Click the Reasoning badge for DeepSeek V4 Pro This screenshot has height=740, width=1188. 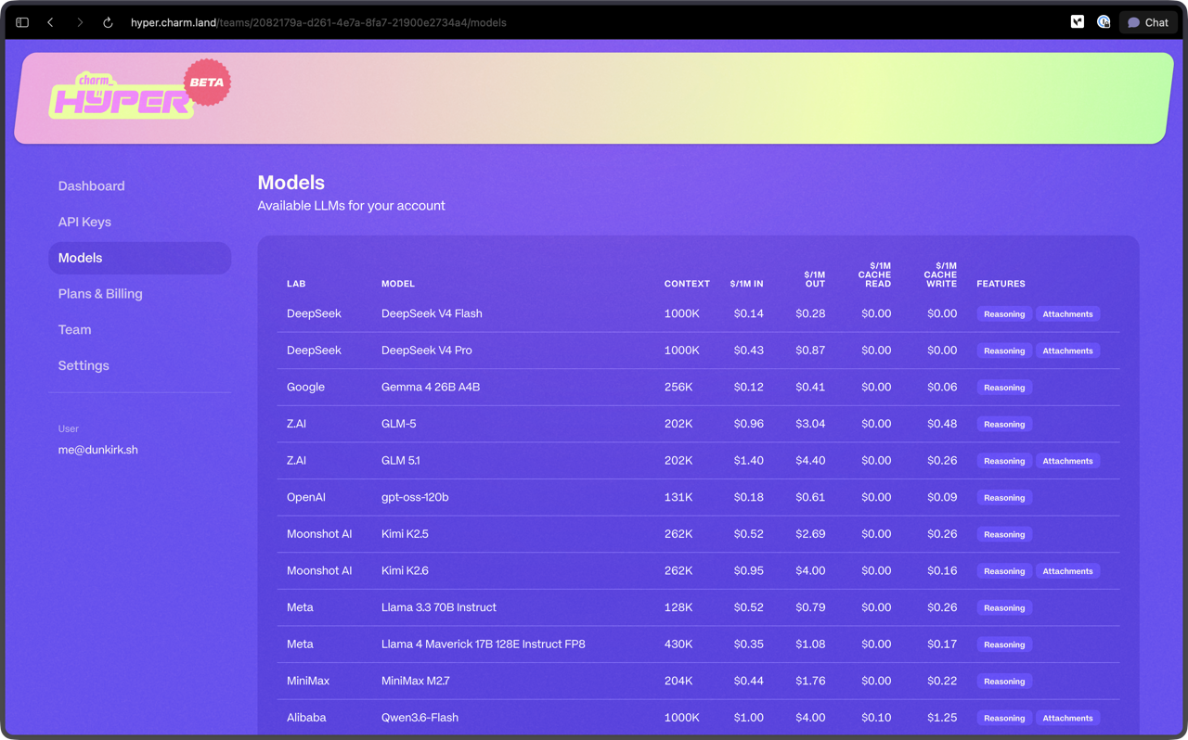point(1004,351)
